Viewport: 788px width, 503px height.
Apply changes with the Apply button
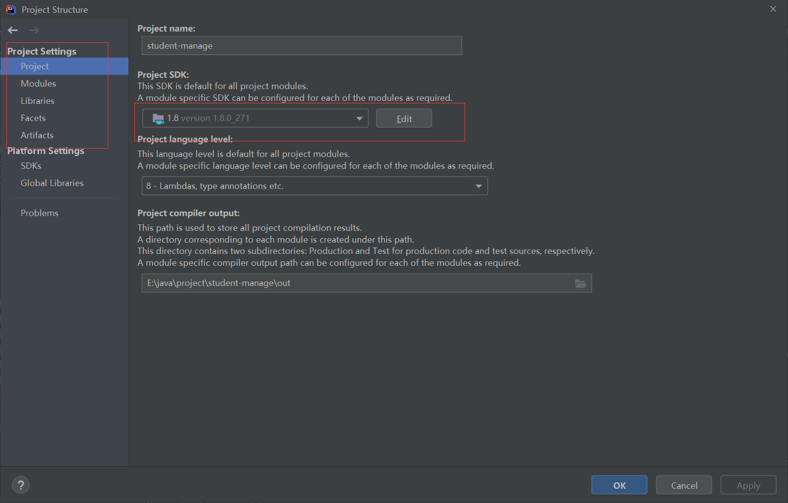[x=748, y=485]
